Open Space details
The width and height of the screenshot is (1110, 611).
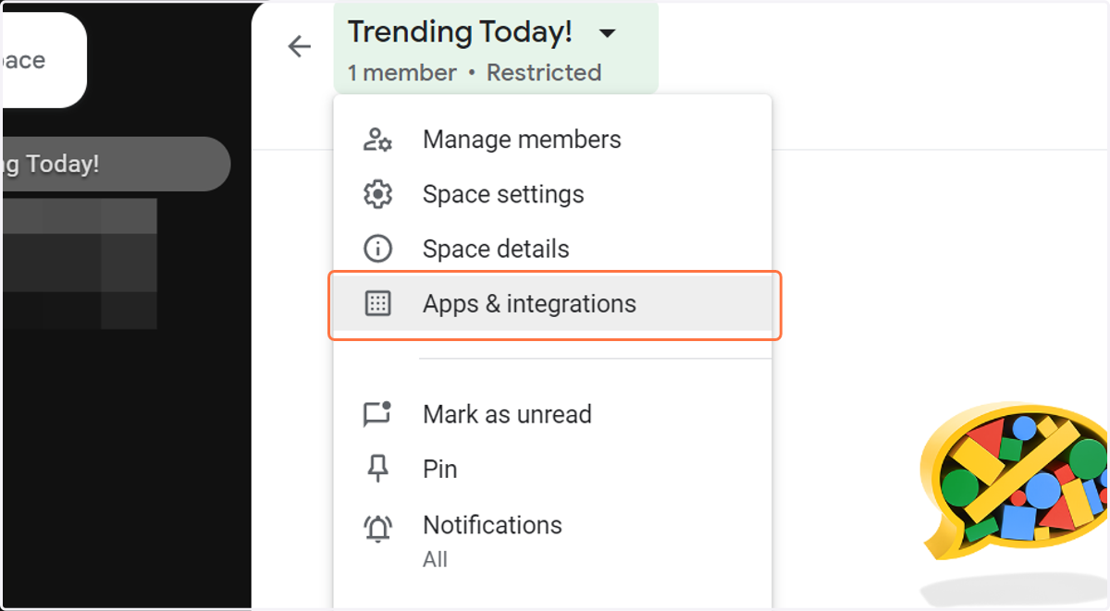point(552,249)
